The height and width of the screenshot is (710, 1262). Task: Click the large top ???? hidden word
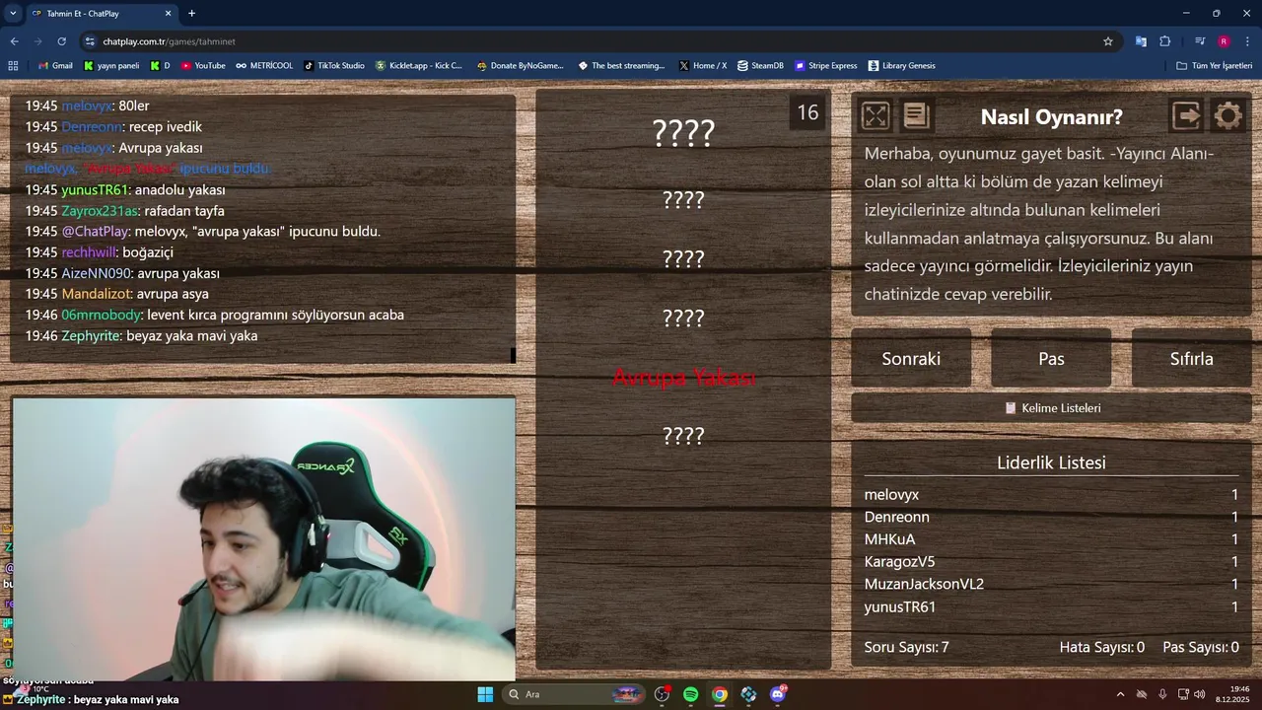(683, 132)
